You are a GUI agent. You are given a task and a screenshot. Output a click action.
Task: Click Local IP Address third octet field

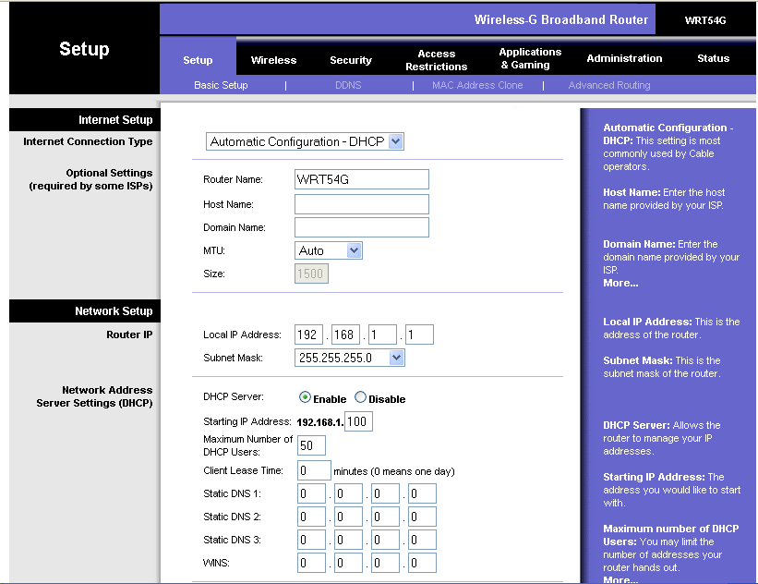coord(382,335)
